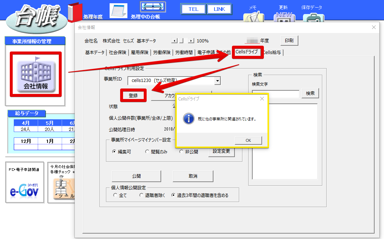Select the 労働時間 tab
This screenshot has height=239, width=384.
tap(184, 52)
